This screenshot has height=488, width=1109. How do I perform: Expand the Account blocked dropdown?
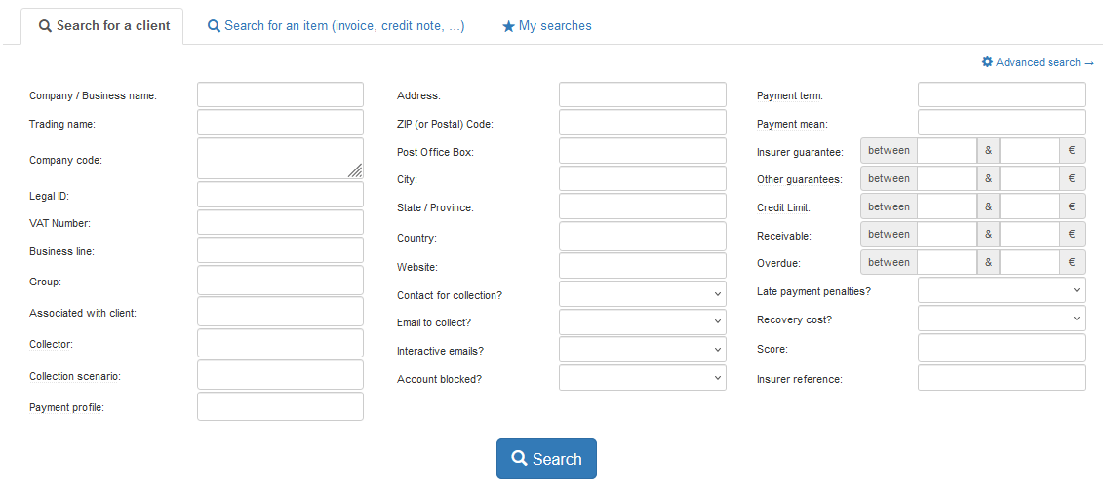coord(643,378)
